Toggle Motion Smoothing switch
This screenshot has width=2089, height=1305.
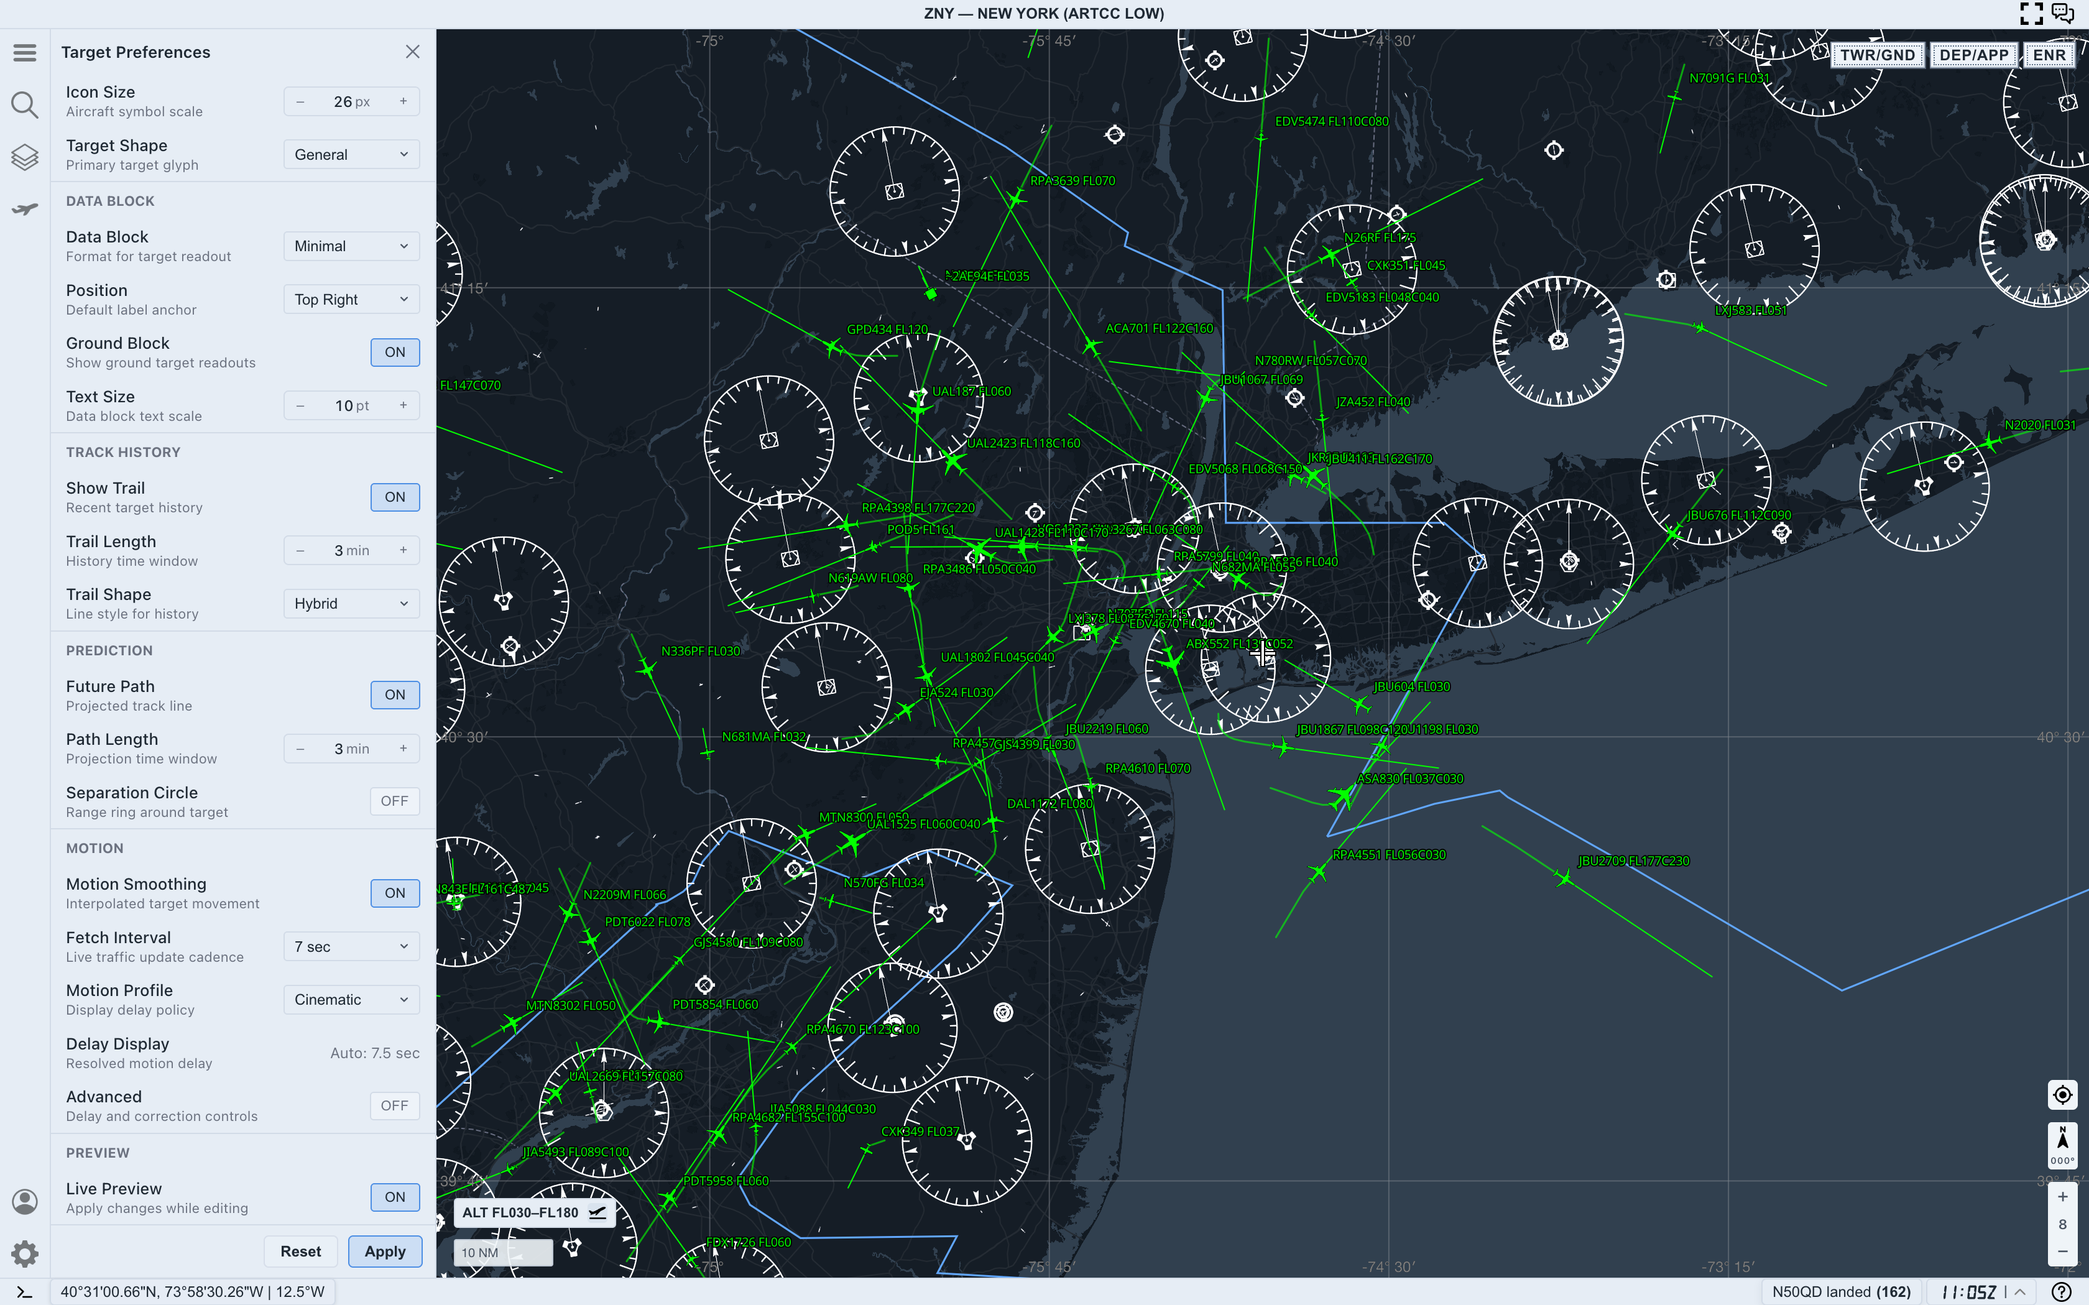[395, 893]
